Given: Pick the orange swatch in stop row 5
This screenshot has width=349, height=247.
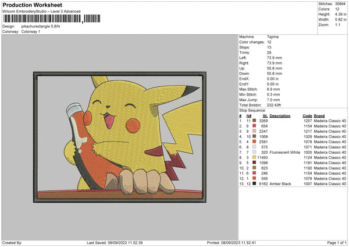Looking at the screenshot, I should point(254,142).
